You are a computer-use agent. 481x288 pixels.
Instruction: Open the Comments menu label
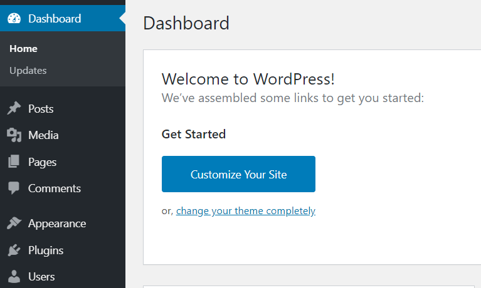click(x=55, y=188)
